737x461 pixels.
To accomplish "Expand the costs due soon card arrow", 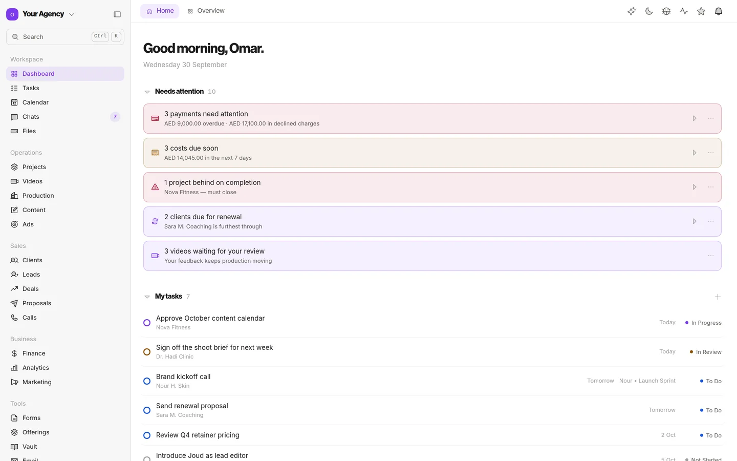I will click(695, 153).
